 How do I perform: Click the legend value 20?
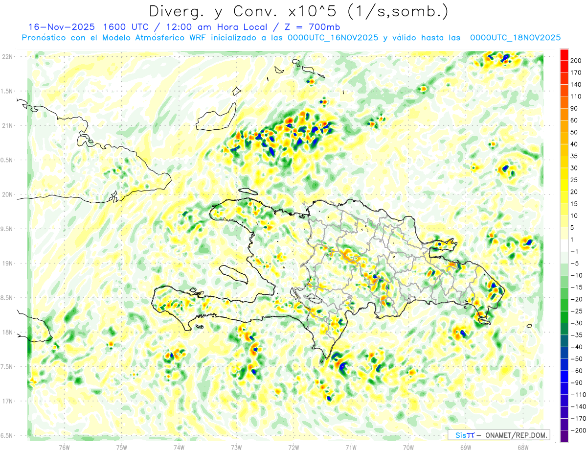575,192
